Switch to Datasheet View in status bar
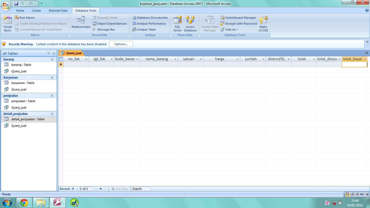 pos(348,194)
